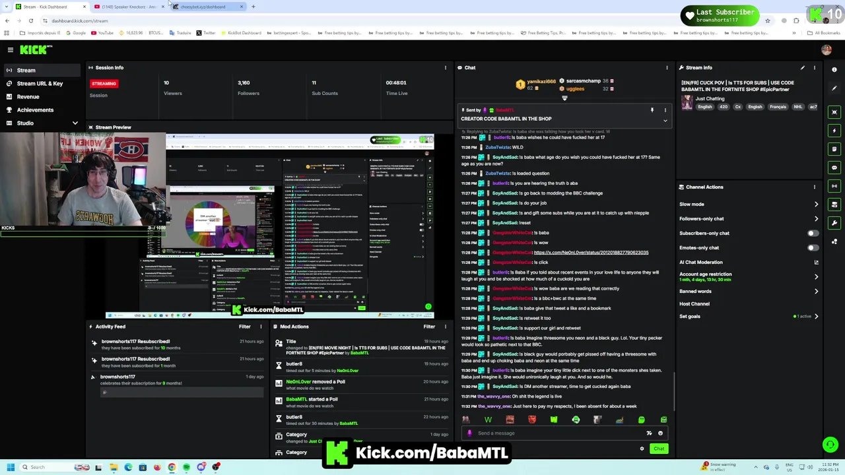This screenshot has height=475, width=845.
Task: Filter the Mod Actions list
Action: [x=429, y=327]
